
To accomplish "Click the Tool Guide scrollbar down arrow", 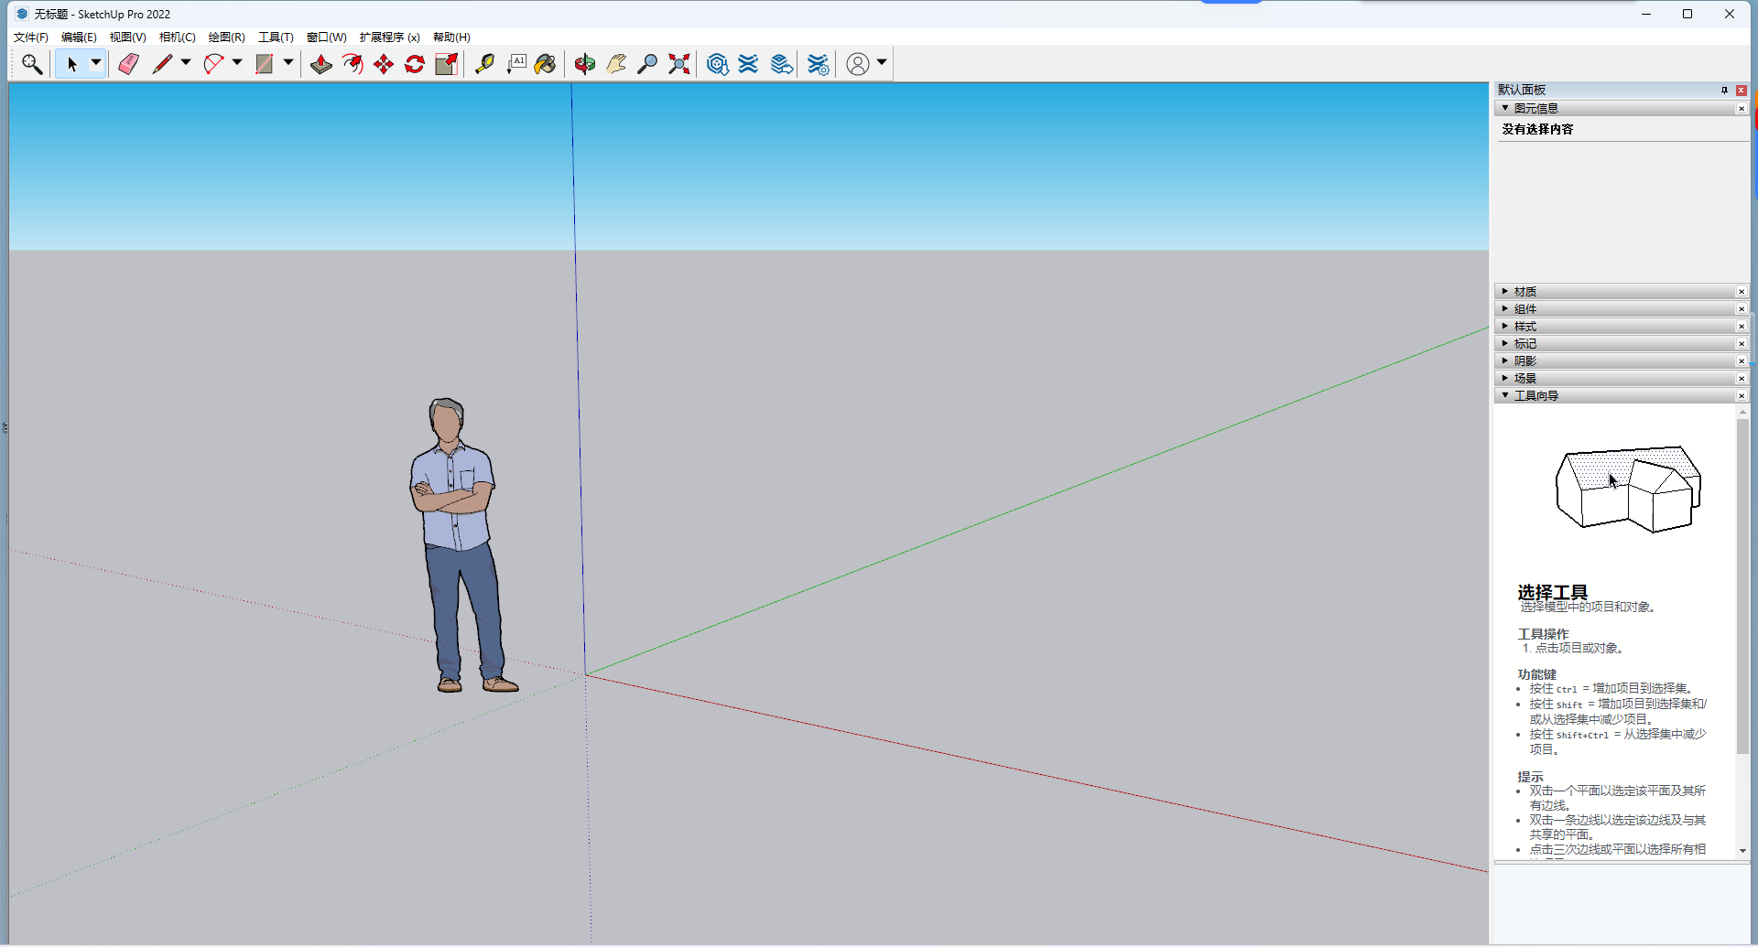I will (1742, 850).
